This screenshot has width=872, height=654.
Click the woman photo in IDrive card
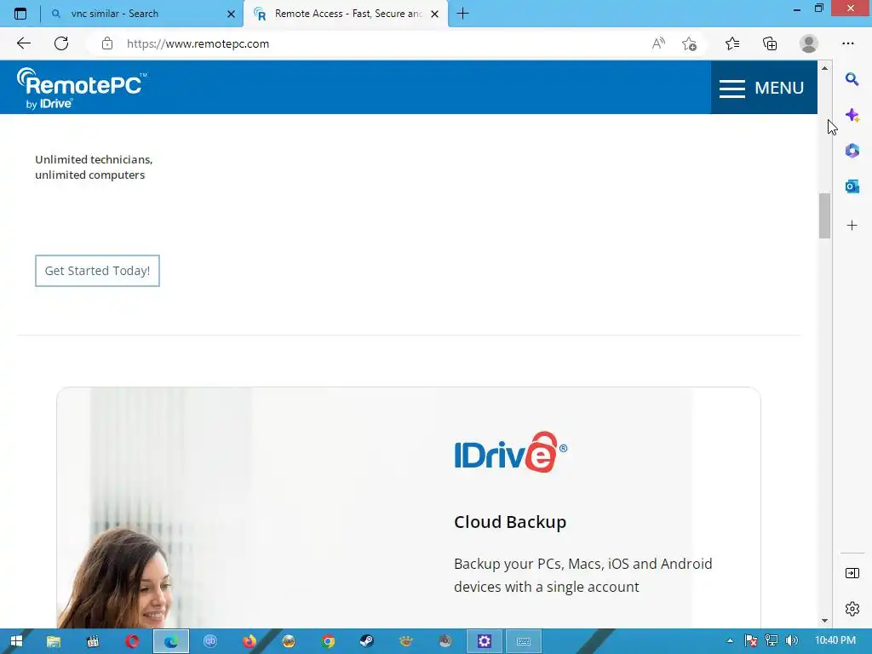118,577
